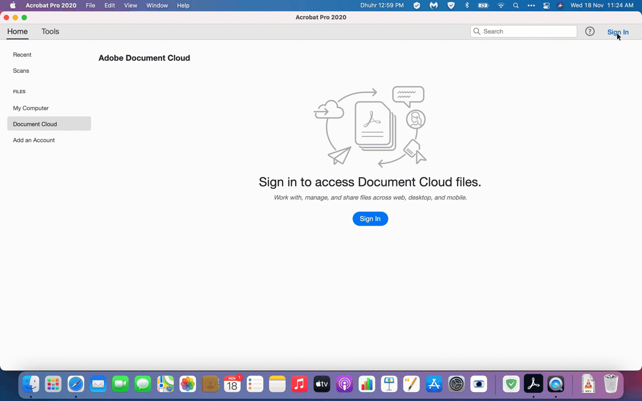Open Messages from the Dock
This screenshot has width=642, height=401.
tap(143, 384)
